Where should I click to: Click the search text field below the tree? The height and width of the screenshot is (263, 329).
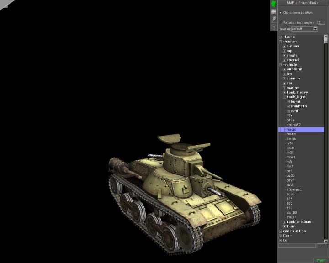tap(297, 246)
